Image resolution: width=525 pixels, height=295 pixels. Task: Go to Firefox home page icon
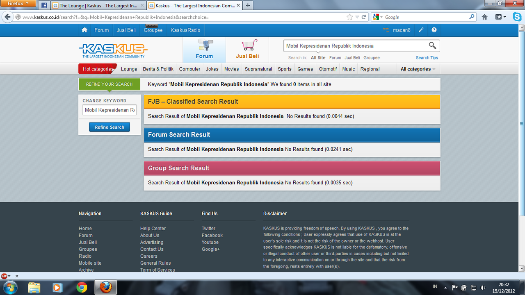(x=484, y=17)
